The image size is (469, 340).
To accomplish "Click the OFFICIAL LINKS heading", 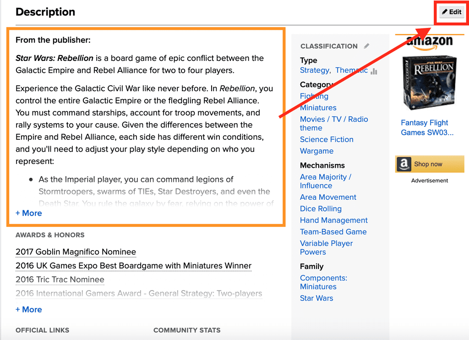I will tap(42, 330).
